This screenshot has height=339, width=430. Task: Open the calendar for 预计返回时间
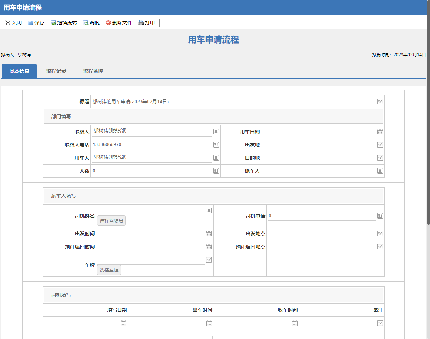pos(209,247)
